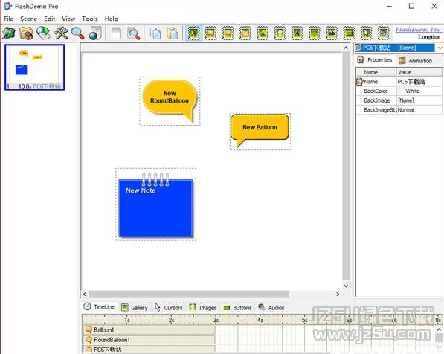Select the New RoundBalloon object on canvas

tap(170, 100)
